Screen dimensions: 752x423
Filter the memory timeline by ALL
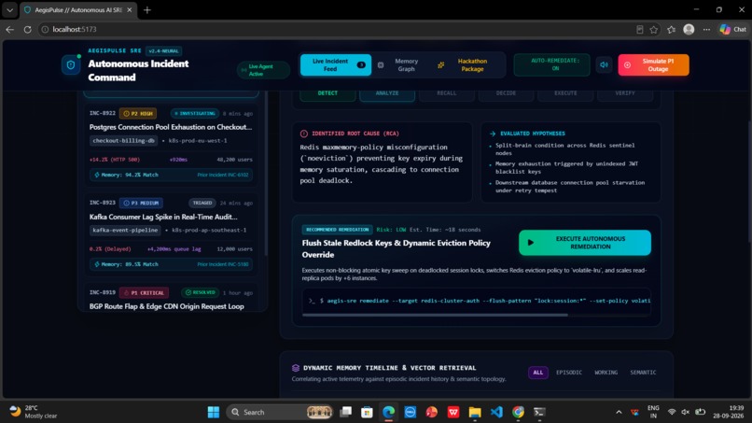click(x=538, y=373)
